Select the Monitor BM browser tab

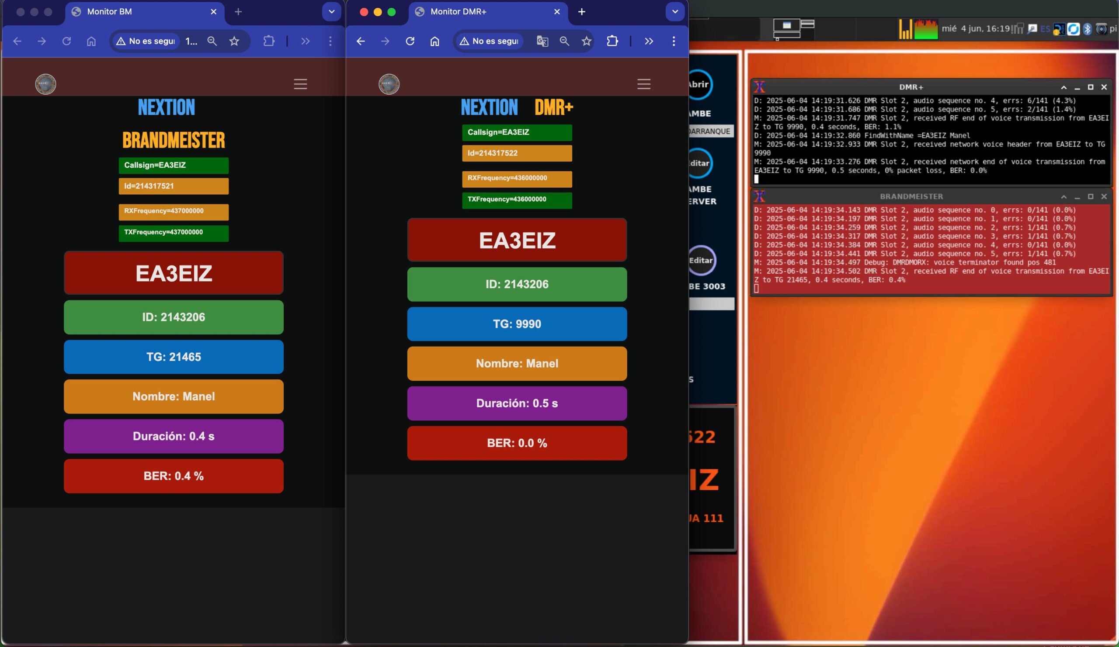(x=144, y=12)
